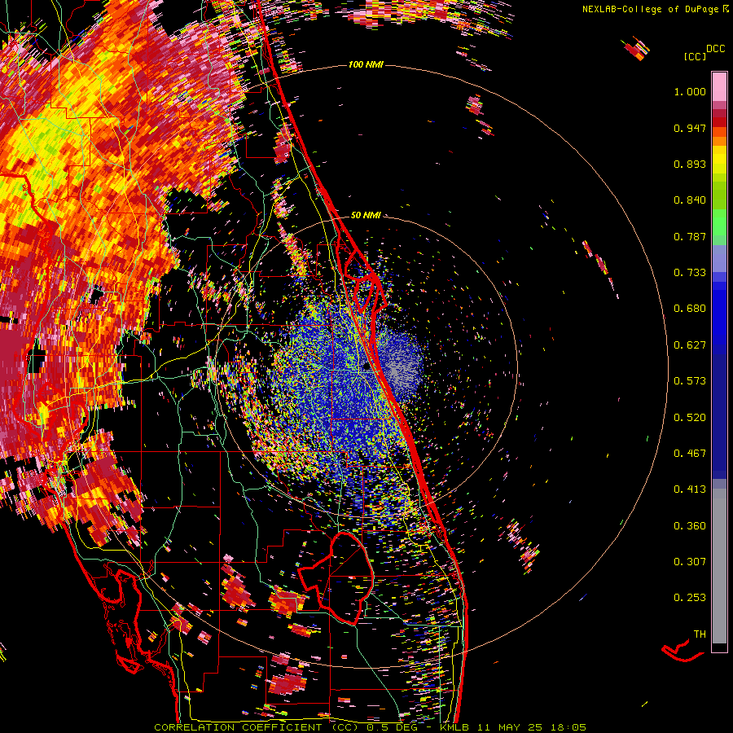Select the DCC label above the color bar

point(716,48)
